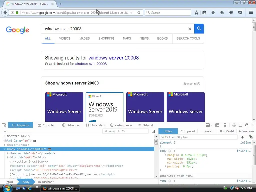
Task: Open the Hello chat smiley icon
Action: (231, 12)
